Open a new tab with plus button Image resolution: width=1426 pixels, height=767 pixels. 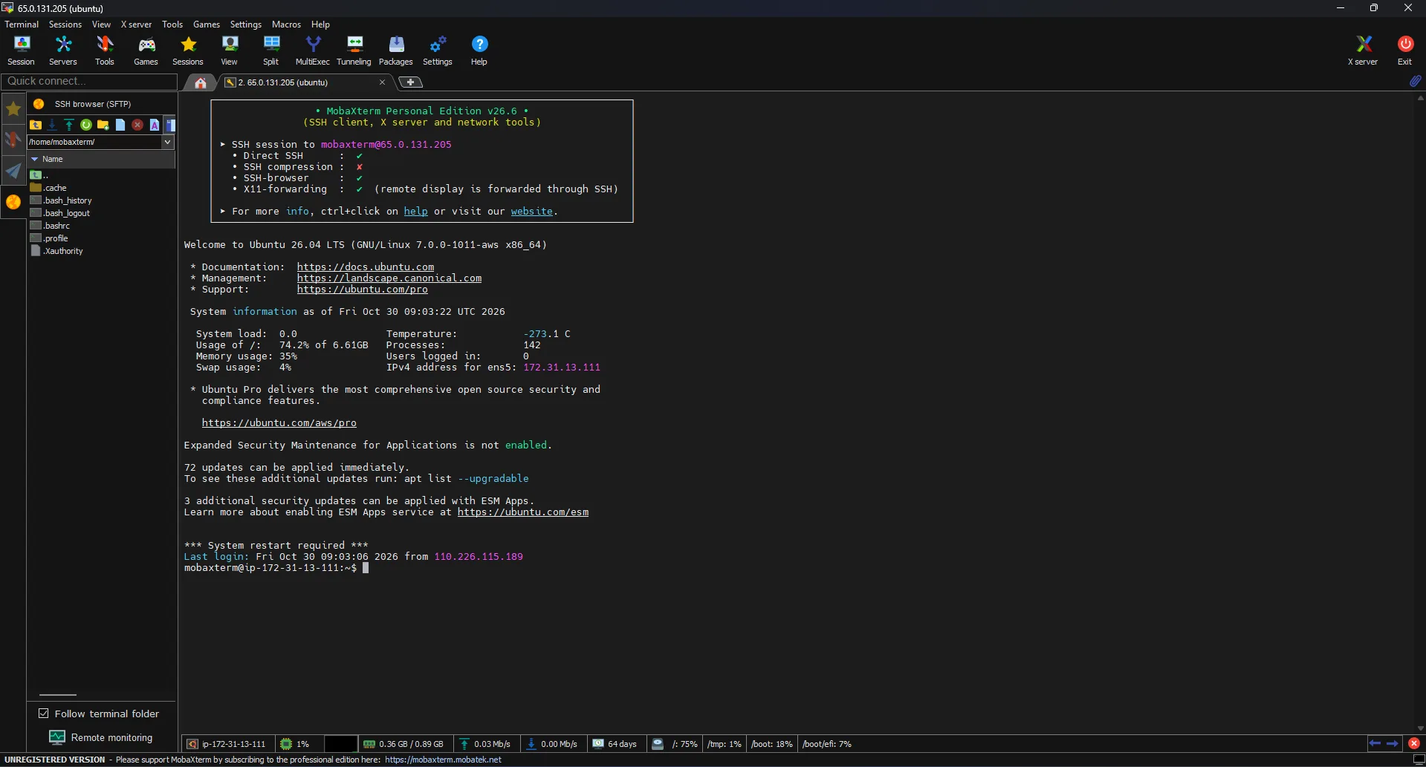[411, 82]
